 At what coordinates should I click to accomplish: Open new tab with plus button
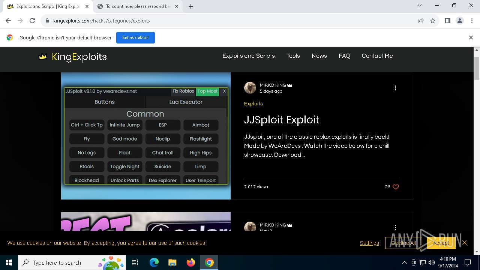click(x=190, y=6)
